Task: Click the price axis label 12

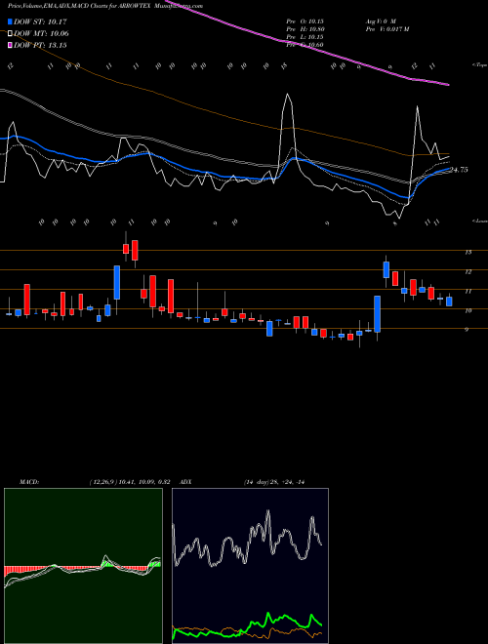Action: coord(468,271)
